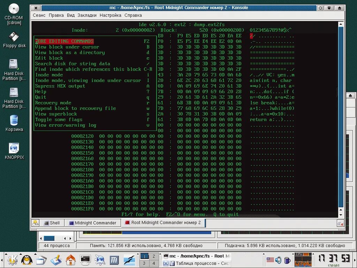Launch the Mozilla M icon
The width and height of the screenshot is (357, 268).
coord(114,260)
